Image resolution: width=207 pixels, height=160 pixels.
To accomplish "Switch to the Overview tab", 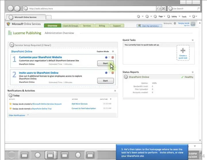I will 53,26.
